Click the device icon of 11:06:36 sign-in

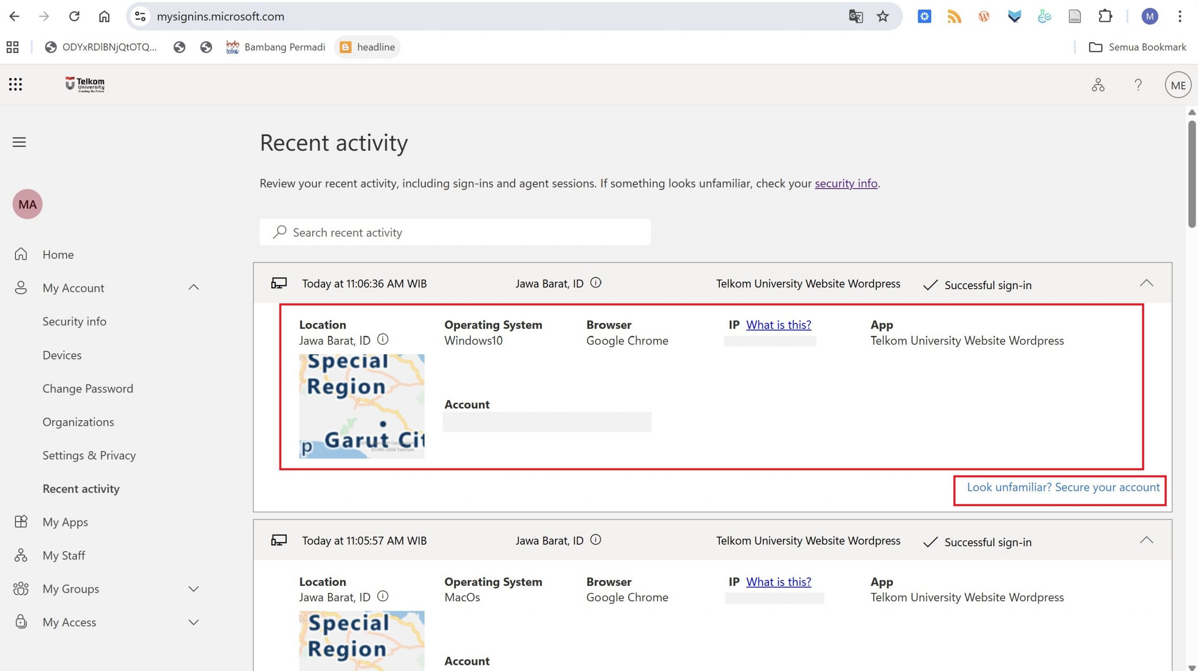point(279,283)
